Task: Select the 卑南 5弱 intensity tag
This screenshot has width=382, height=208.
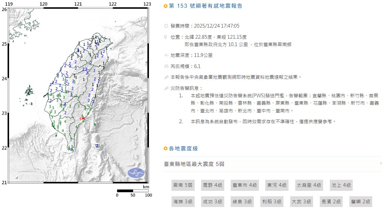Action: coord(183,185)
